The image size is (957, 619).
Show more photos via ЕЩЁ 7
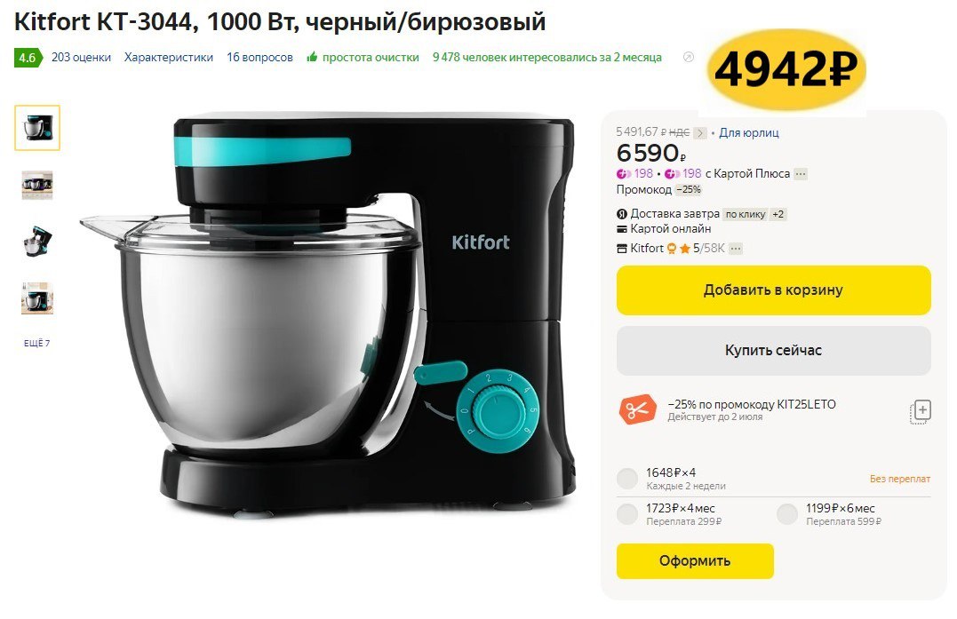(x=37, y=344)
